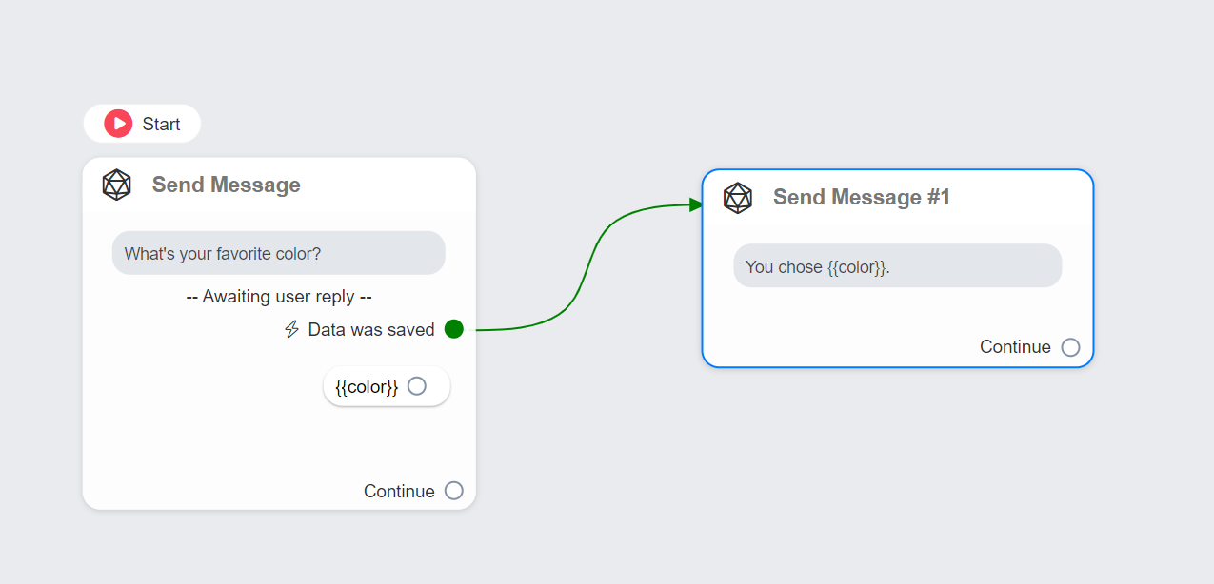Open the {{color}} variable pill
This screenshot has width=1214, height=584.
(367, 385)
